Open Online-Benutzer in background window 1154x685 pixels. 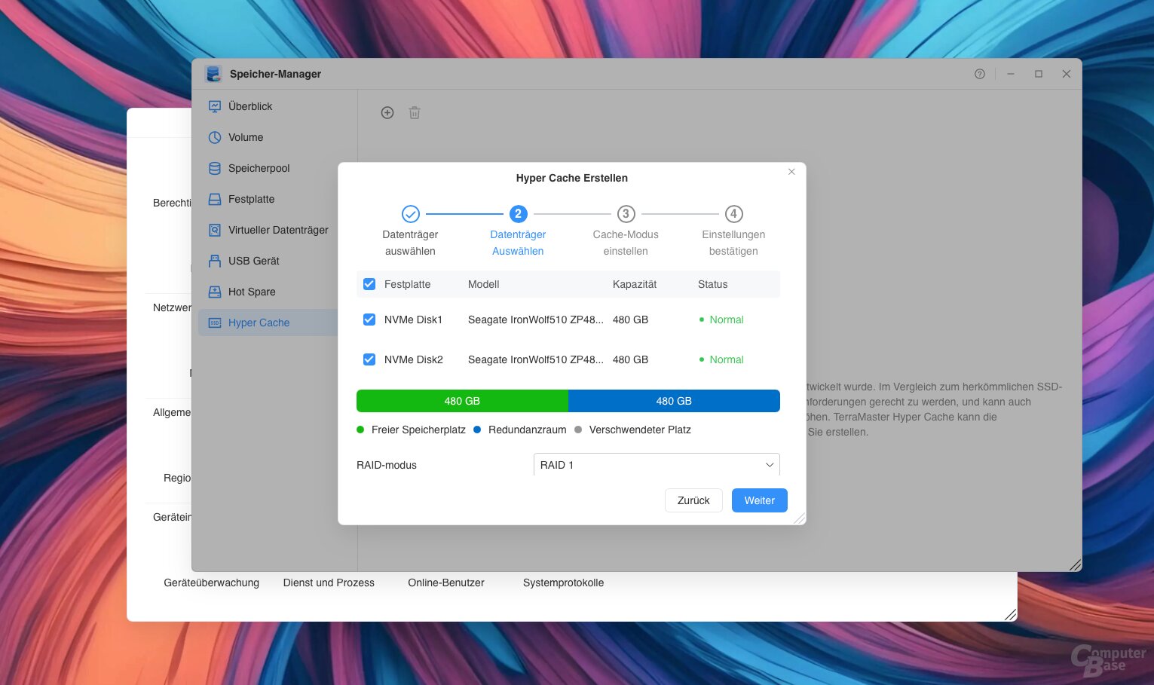point(446,583)
